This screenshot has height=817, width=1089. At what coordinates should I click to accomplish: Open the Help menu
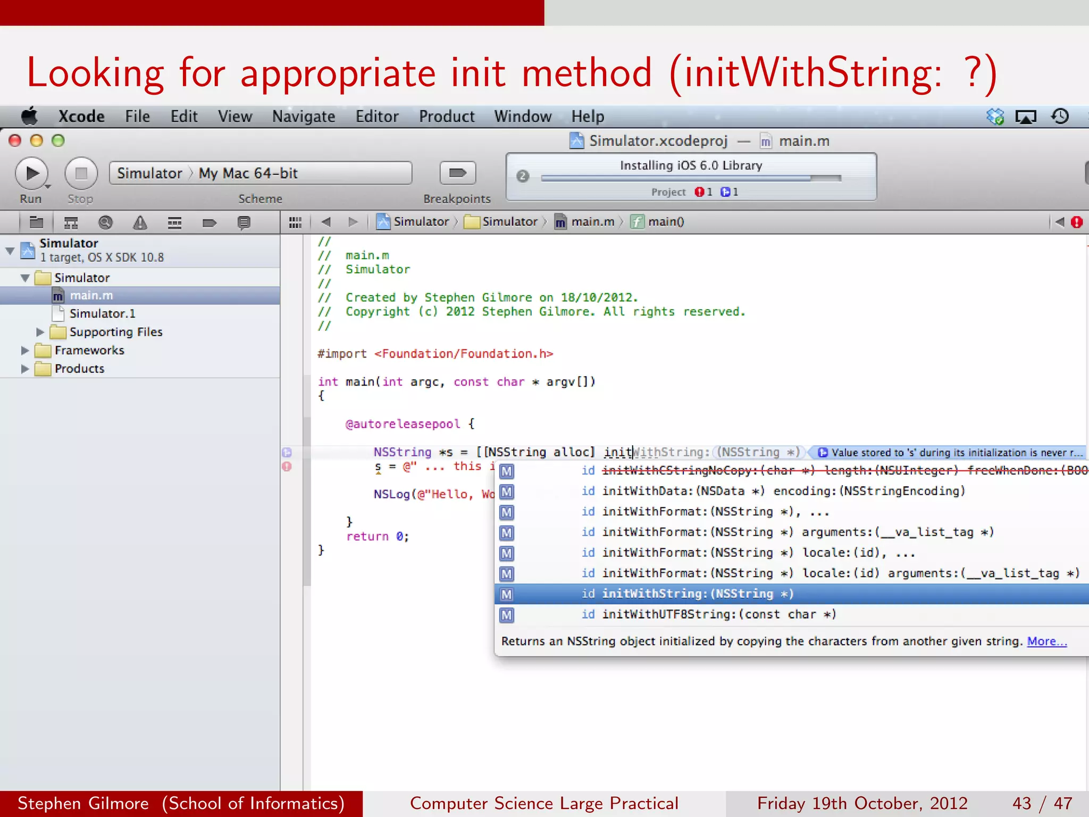pyautogui.click(x=588, y=116)
